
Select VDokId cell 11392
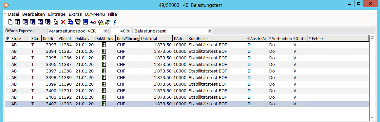coord(66,97)
